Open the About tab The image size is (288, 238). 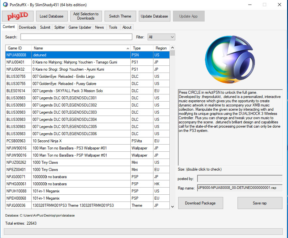pos(127,27)
